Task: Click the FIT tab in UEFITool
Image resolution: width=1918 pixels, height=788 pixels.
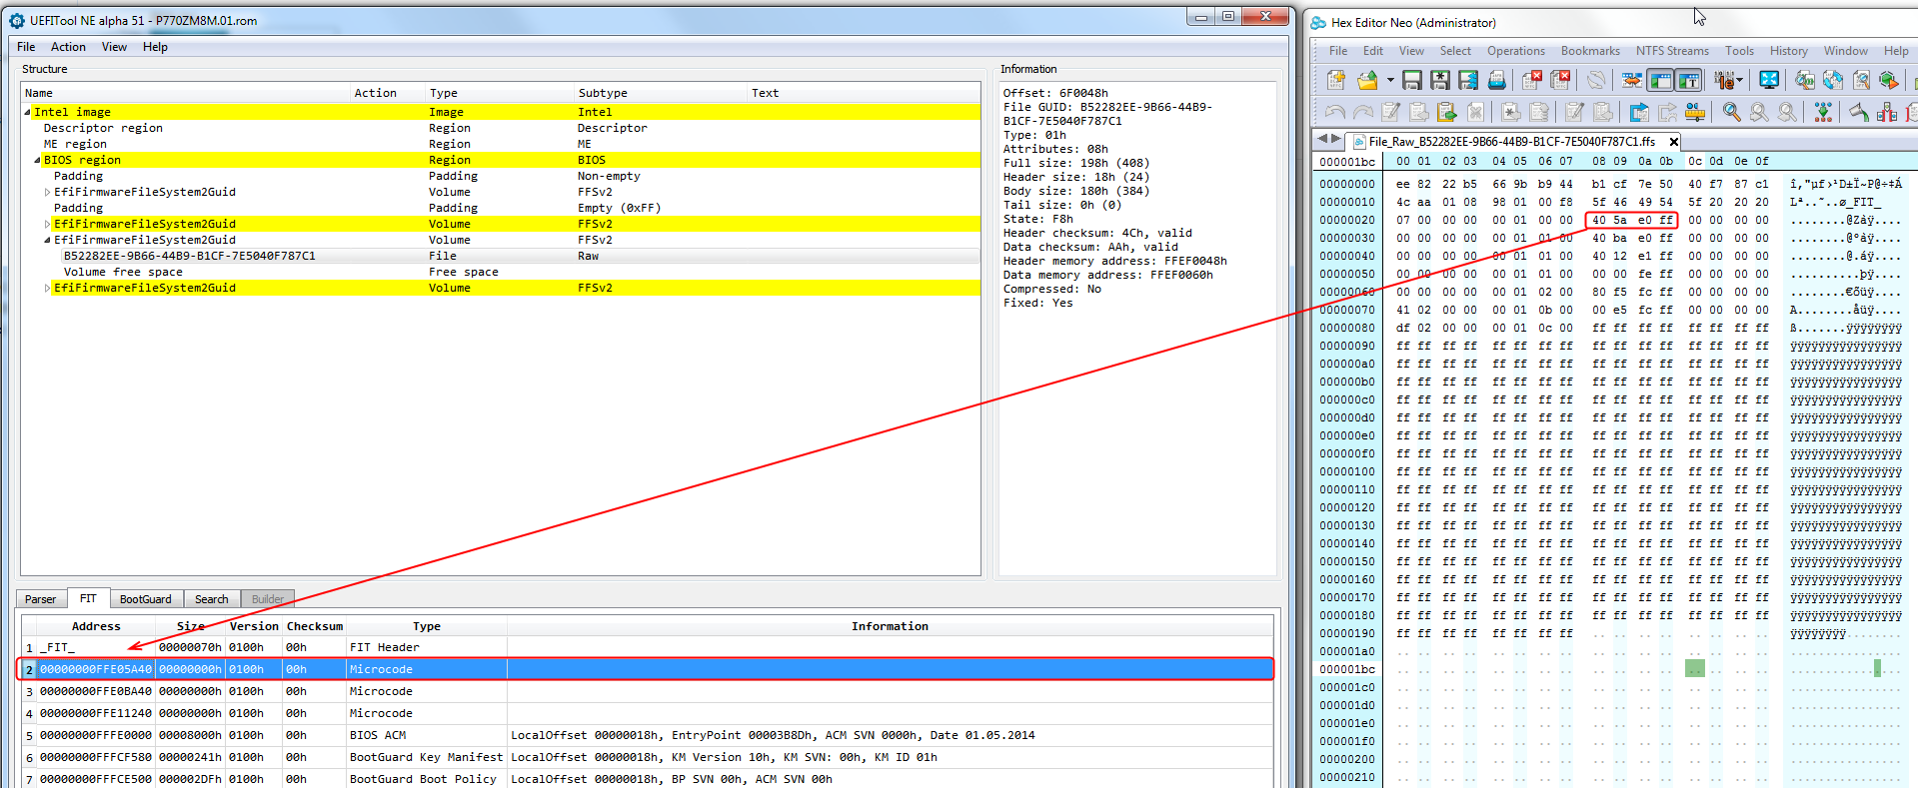Action: [88, 598]
